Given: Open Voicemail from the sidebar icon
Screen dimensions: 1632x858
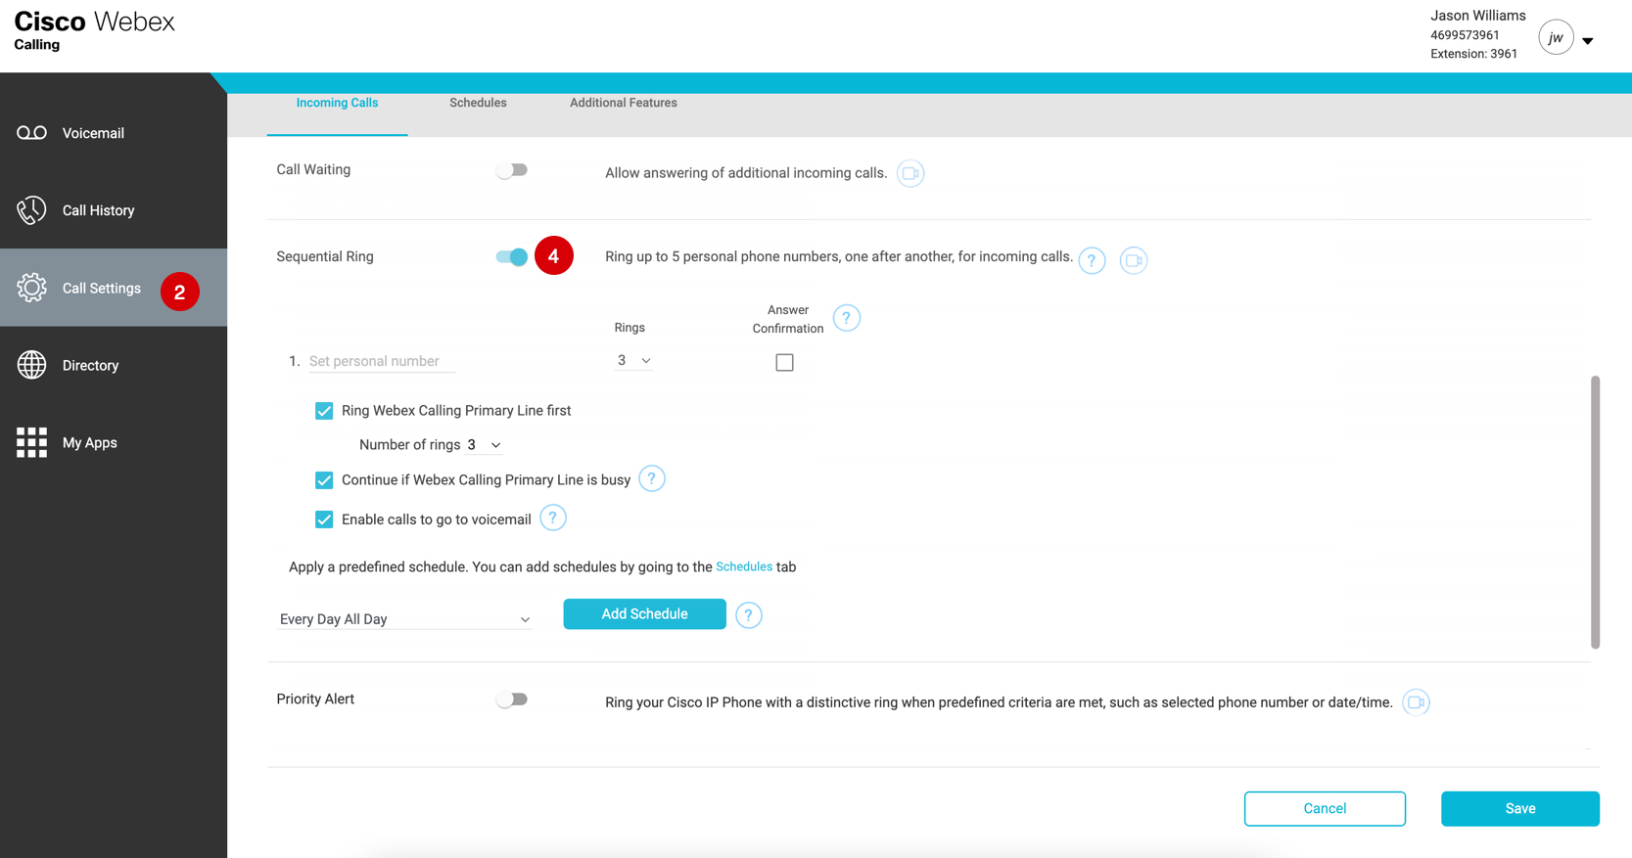Looking at the screenshot, I should [31, 133].
